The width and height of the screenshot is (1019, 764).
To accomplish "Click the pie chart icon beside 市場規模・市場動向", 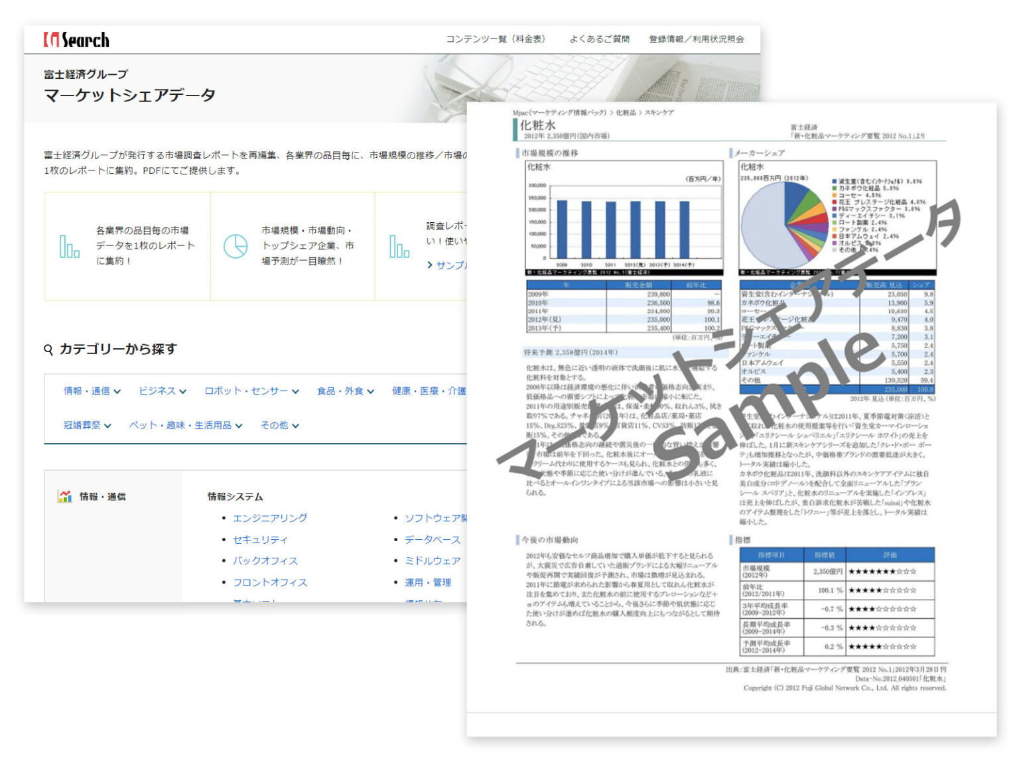I will [235, 246].
